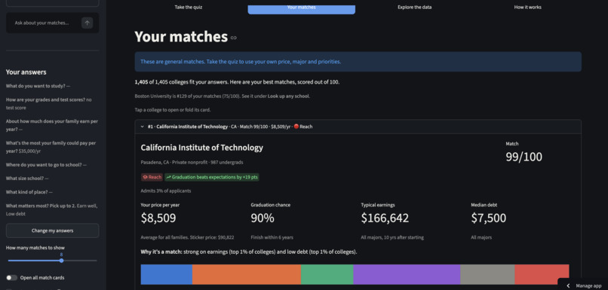The image size is (608, 290).
Task: Click Where do you want to go answer
Action: [x=46, y=164]
